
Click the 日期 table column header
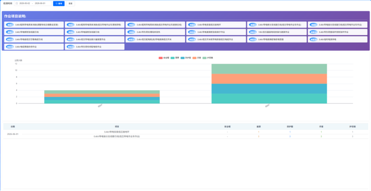pos(13,127)
